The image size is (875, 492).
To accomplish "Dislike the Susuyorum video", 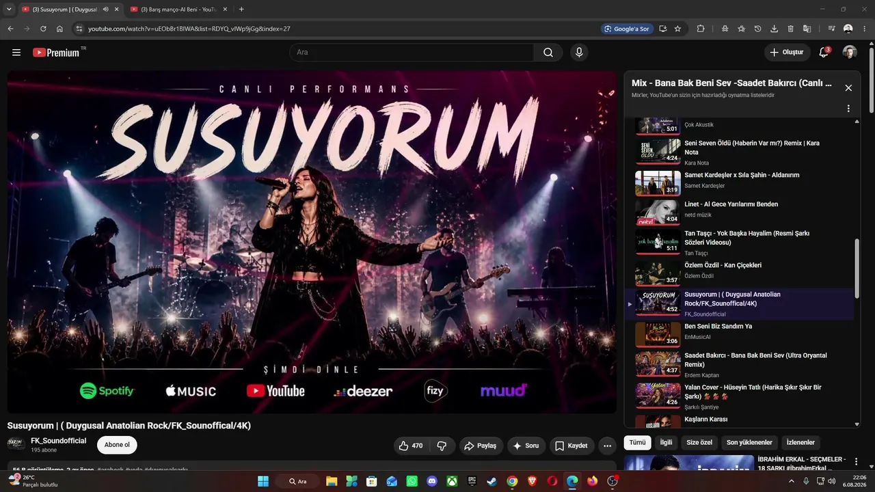I will [x=442, y=446].
